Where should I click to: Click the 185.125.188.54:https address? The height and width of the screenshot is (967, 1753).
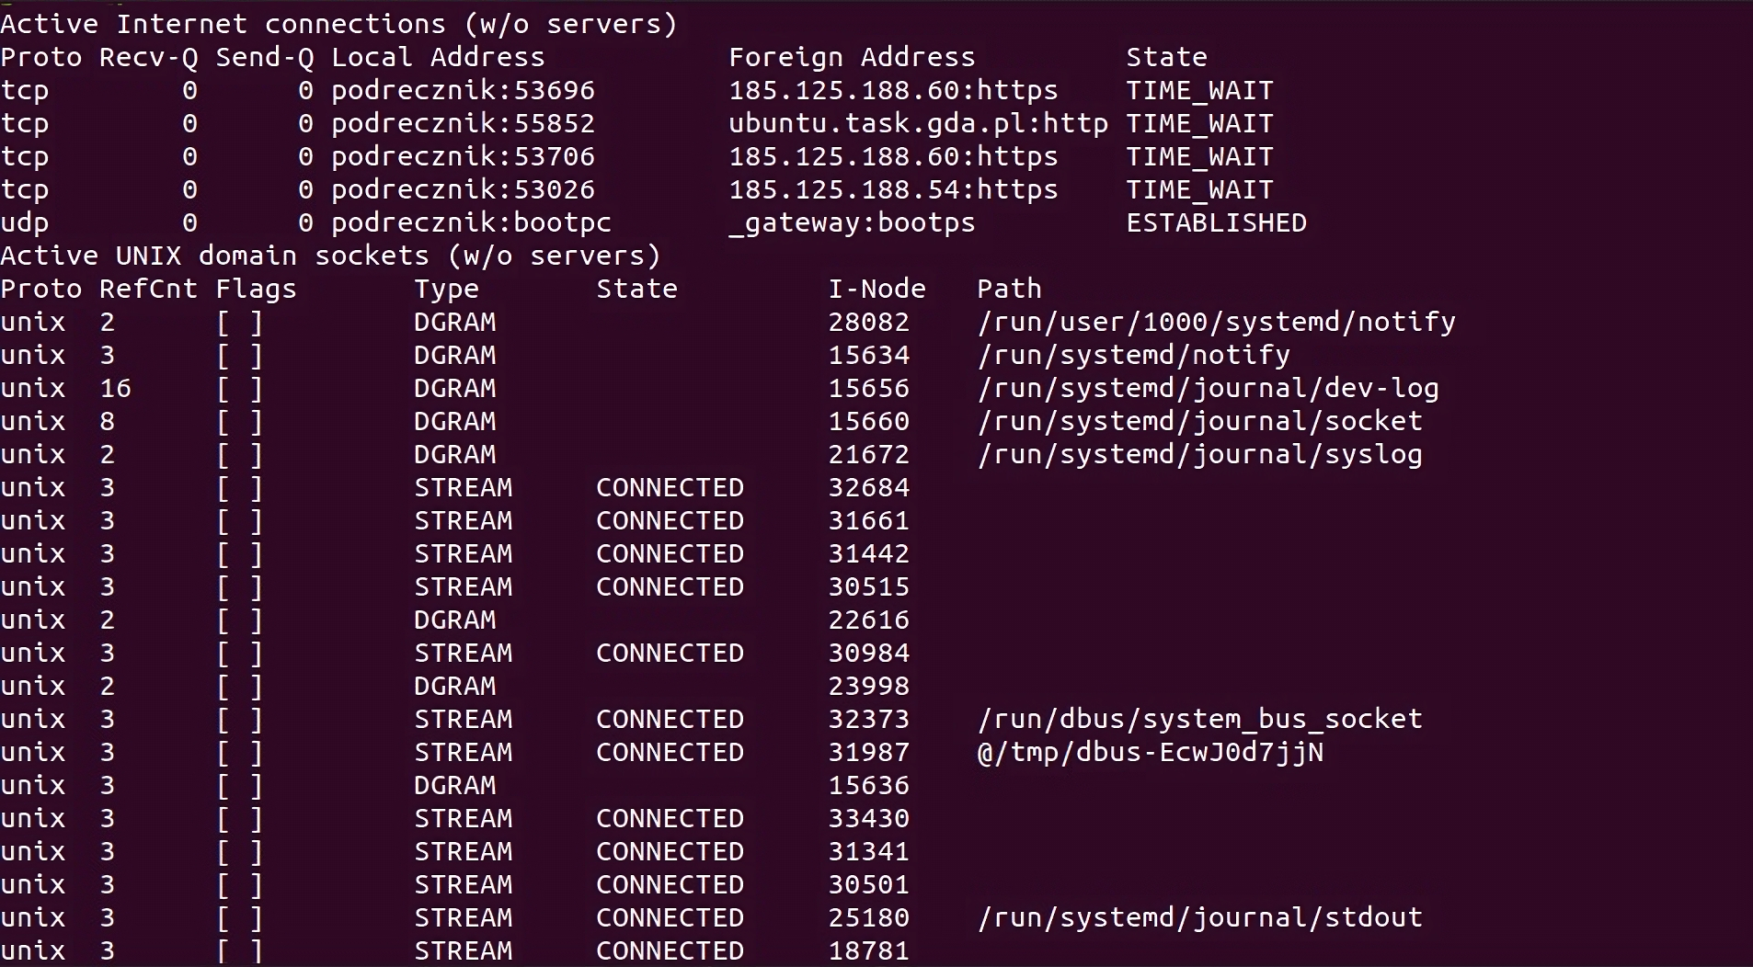point(892,189)
